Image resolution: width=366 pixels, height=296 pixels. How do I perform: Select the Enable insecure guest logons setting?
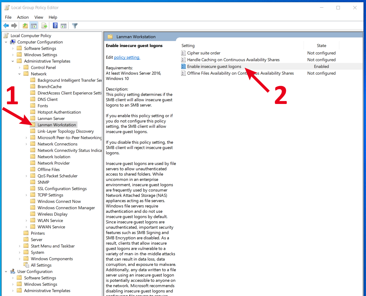(x=215, y=66)
